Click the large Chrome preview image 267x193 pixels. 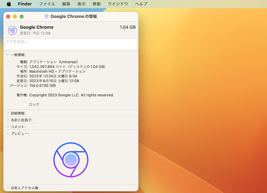point(71,160)
